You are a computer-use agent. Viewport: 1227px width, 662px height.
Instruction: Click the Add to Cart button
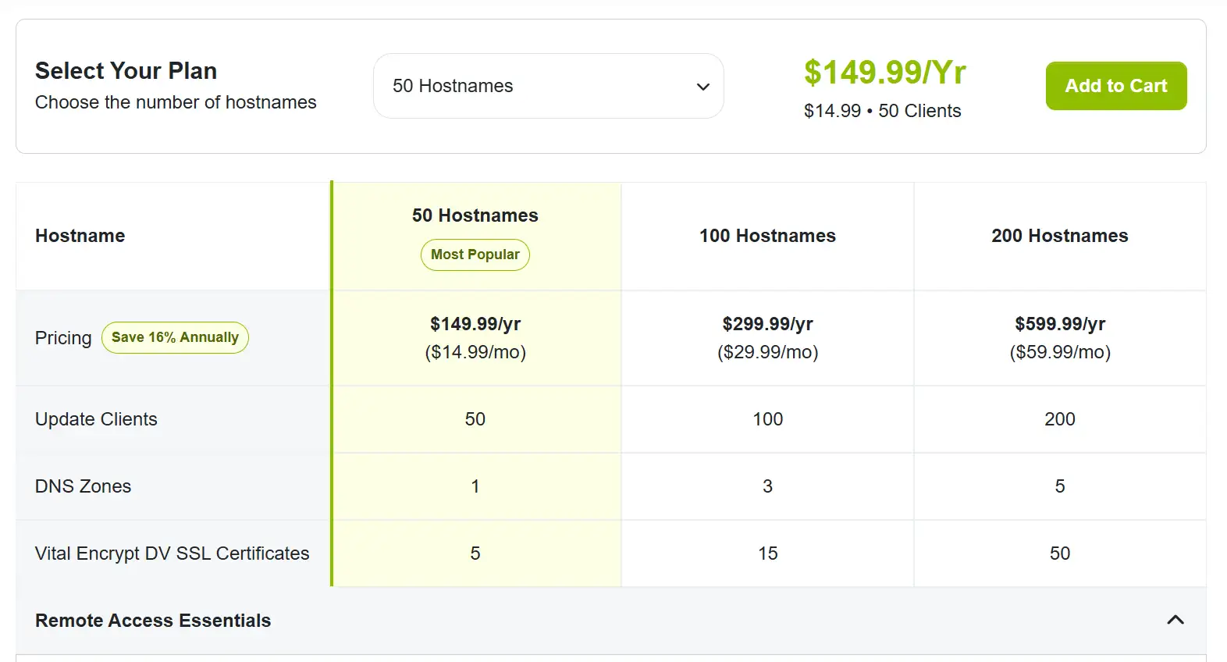(x=1115, y=86)
